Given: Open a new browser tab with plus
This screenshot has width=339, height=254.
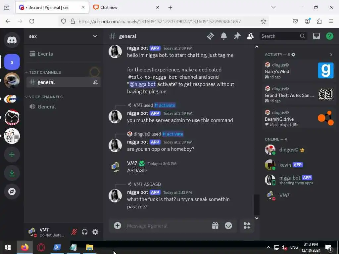Looking at the screenshot, I should tap(170, 8).
